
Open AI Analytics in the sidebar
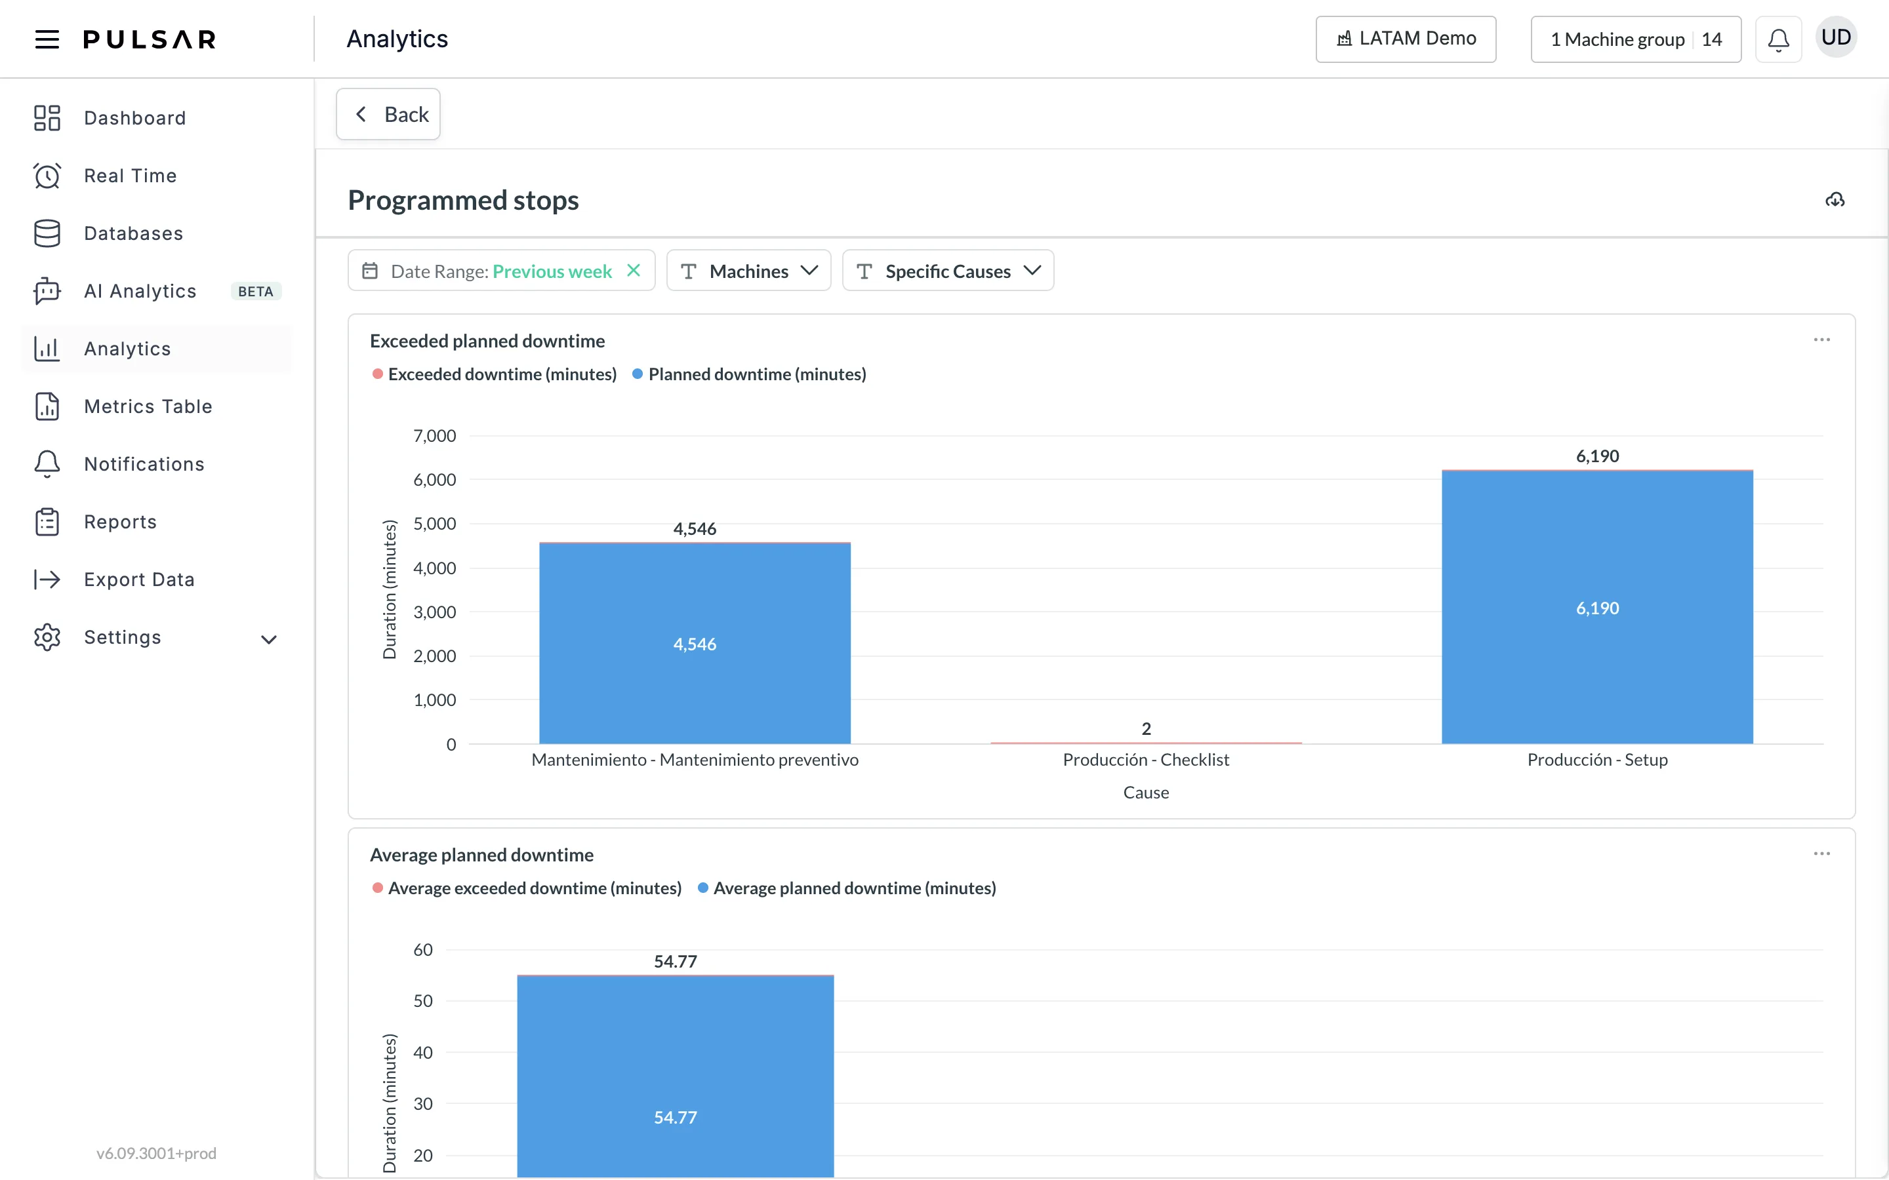[156, 291]
